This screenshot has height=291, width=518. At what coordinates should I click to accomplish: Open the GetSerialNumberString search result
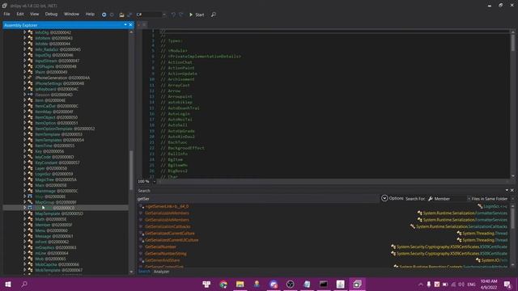[x=165, y=253]
